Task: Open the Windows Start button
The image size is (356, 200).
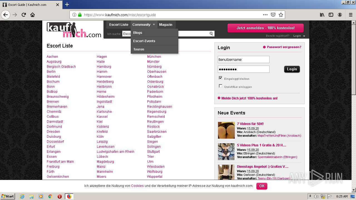Action: (8, 196)
